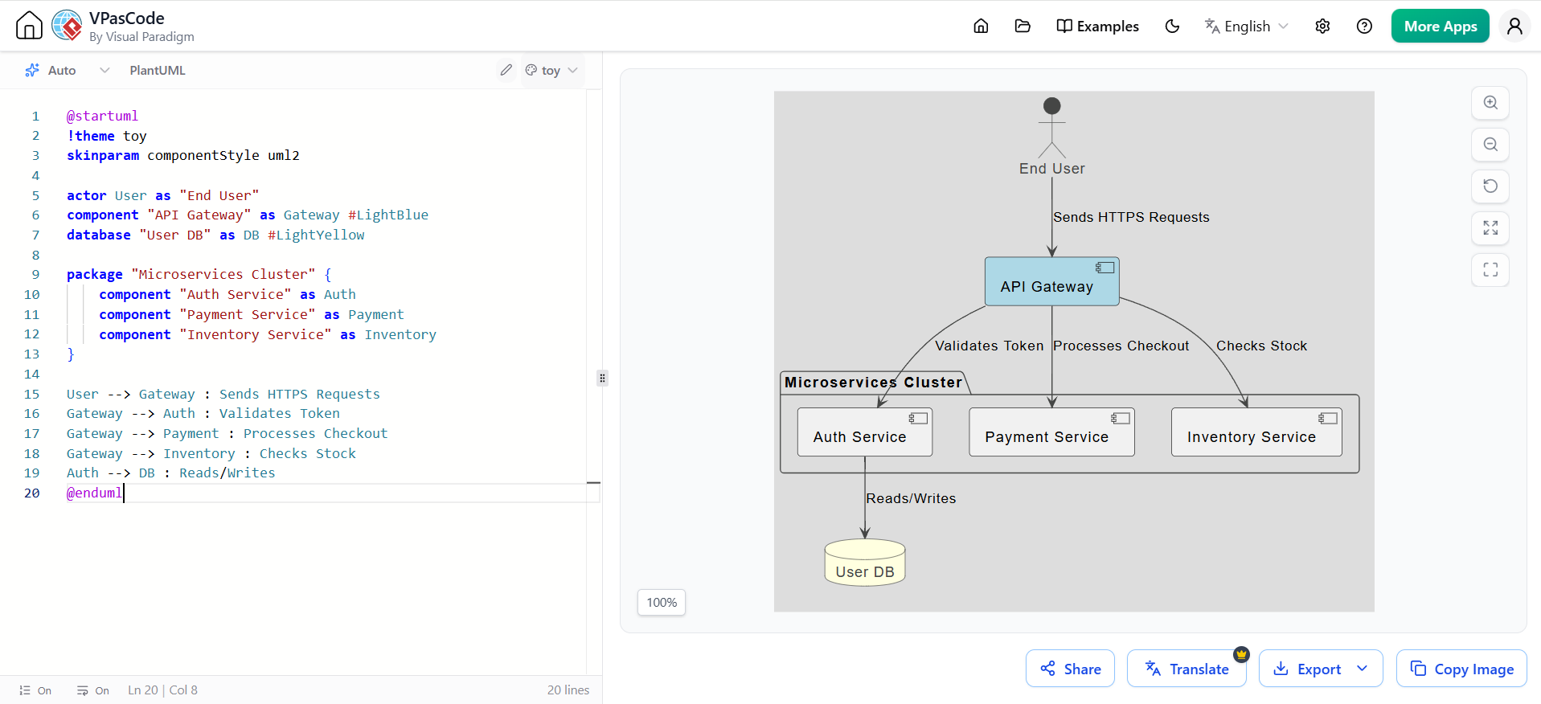Click the fullscreen corners icon

coord(1490,270)
